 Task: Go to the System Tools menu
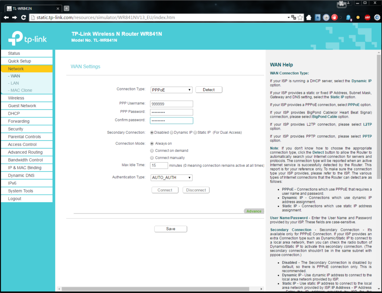21,191
